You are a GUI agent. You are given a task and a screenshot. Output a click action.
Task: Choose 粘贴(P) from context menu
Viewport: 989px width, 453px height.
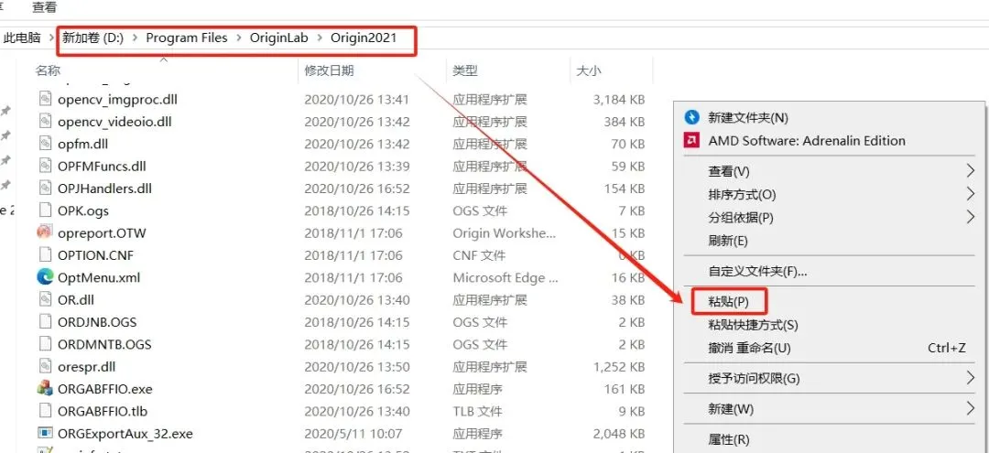point(729,302)
